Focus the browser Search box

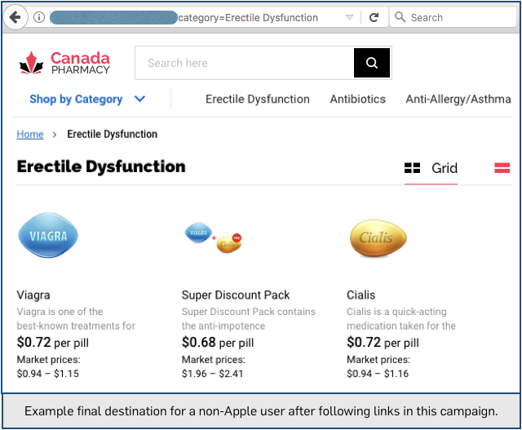pos(453,17)
